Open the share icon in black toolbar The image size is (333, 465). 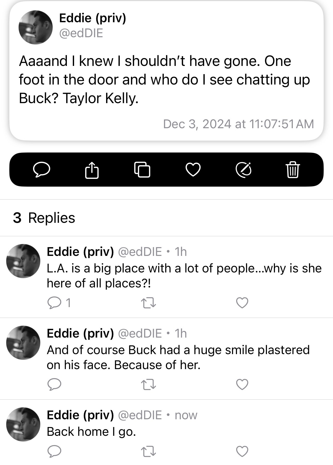[x=92, y=170]
